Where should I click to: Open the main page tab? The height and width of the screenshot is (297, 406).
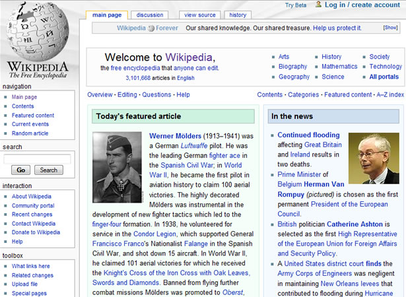[x=107, y=15]
